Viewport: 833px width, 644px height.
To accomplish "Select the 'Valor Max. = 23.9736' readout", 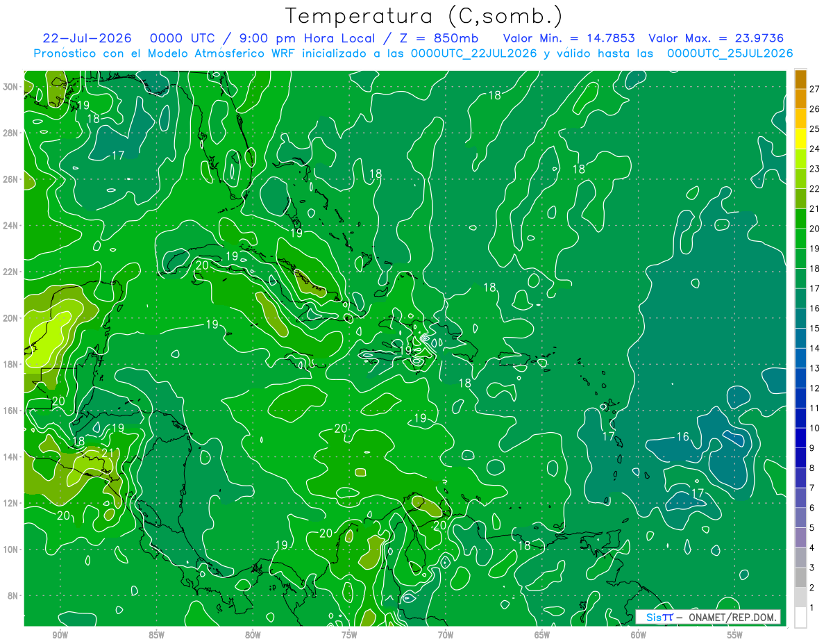I will [716, 38].
